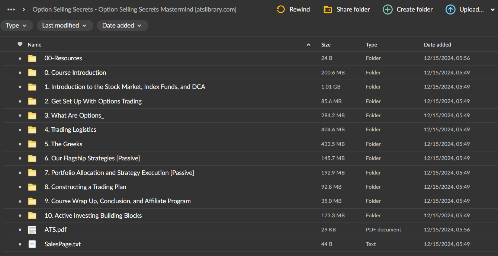
Task: Click folder icon for 2. Get Set Up
Action: (32, 101)
